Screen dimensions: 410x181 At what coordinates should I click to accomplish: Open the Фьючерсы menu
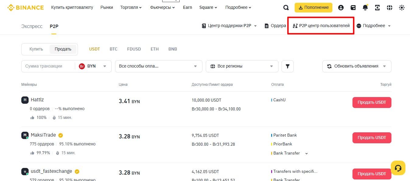coord(162,7)
